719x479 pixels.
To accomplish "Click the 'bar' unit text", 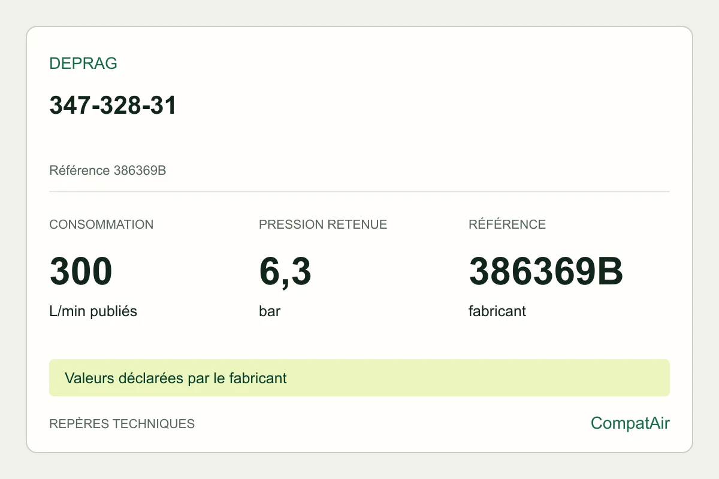I will pos(270,311).
